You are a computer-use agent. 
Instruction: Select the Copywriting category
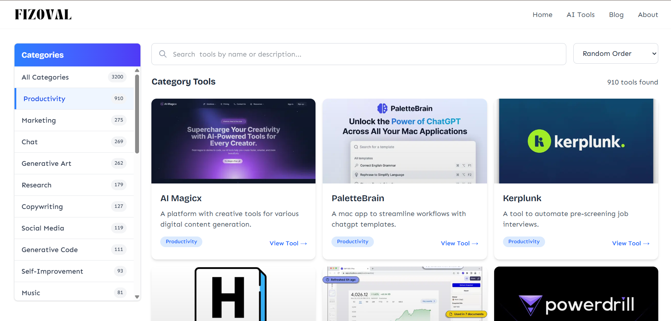coord(74,206)
